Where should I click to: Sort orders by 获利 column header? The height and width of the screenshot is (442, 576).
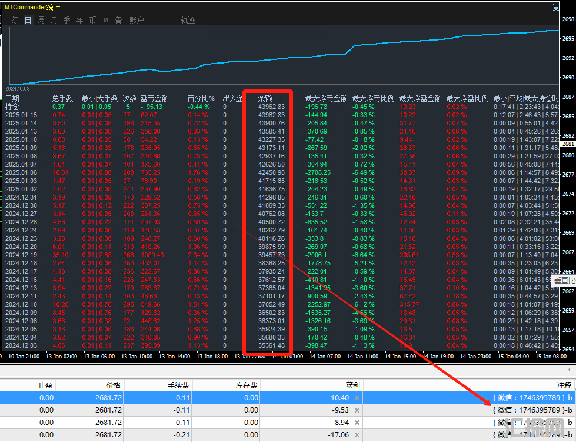[352, 385]
